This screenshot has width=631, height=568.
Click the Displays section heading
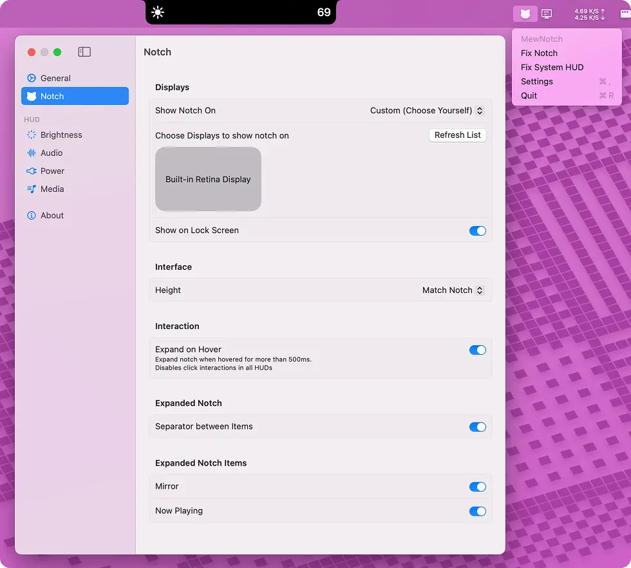[x=173, y=88]
